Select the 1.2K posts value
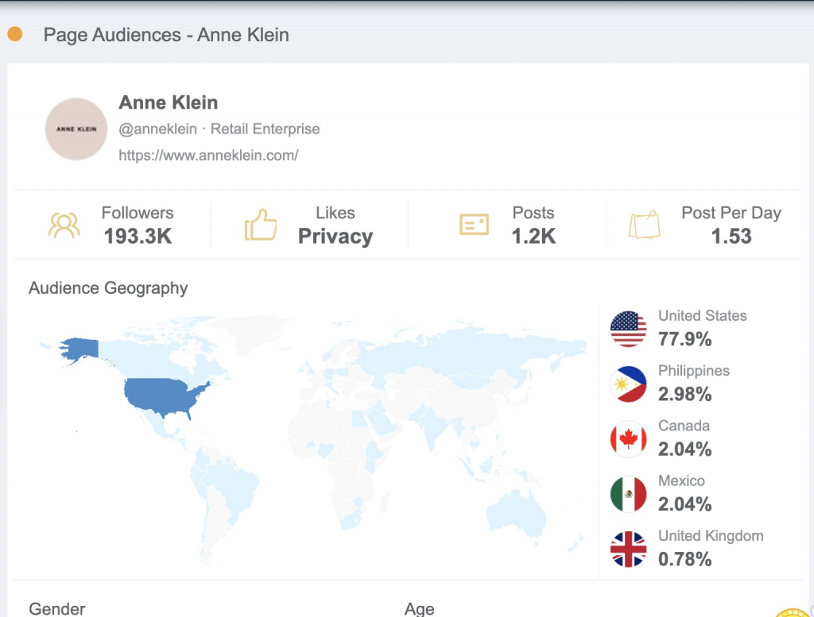The image size is (814, 617). [x=533, y=237]
